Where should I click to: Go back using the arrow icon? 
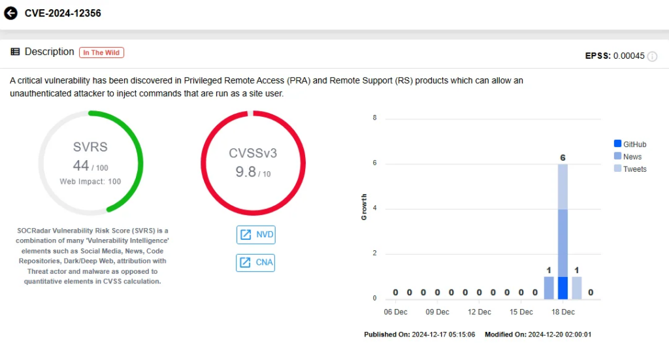(10, 13)
